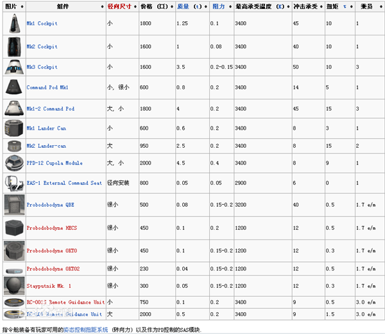Open the PPD-12 Cupola Module image
This screenshot has width=385, height=334.
14,163
